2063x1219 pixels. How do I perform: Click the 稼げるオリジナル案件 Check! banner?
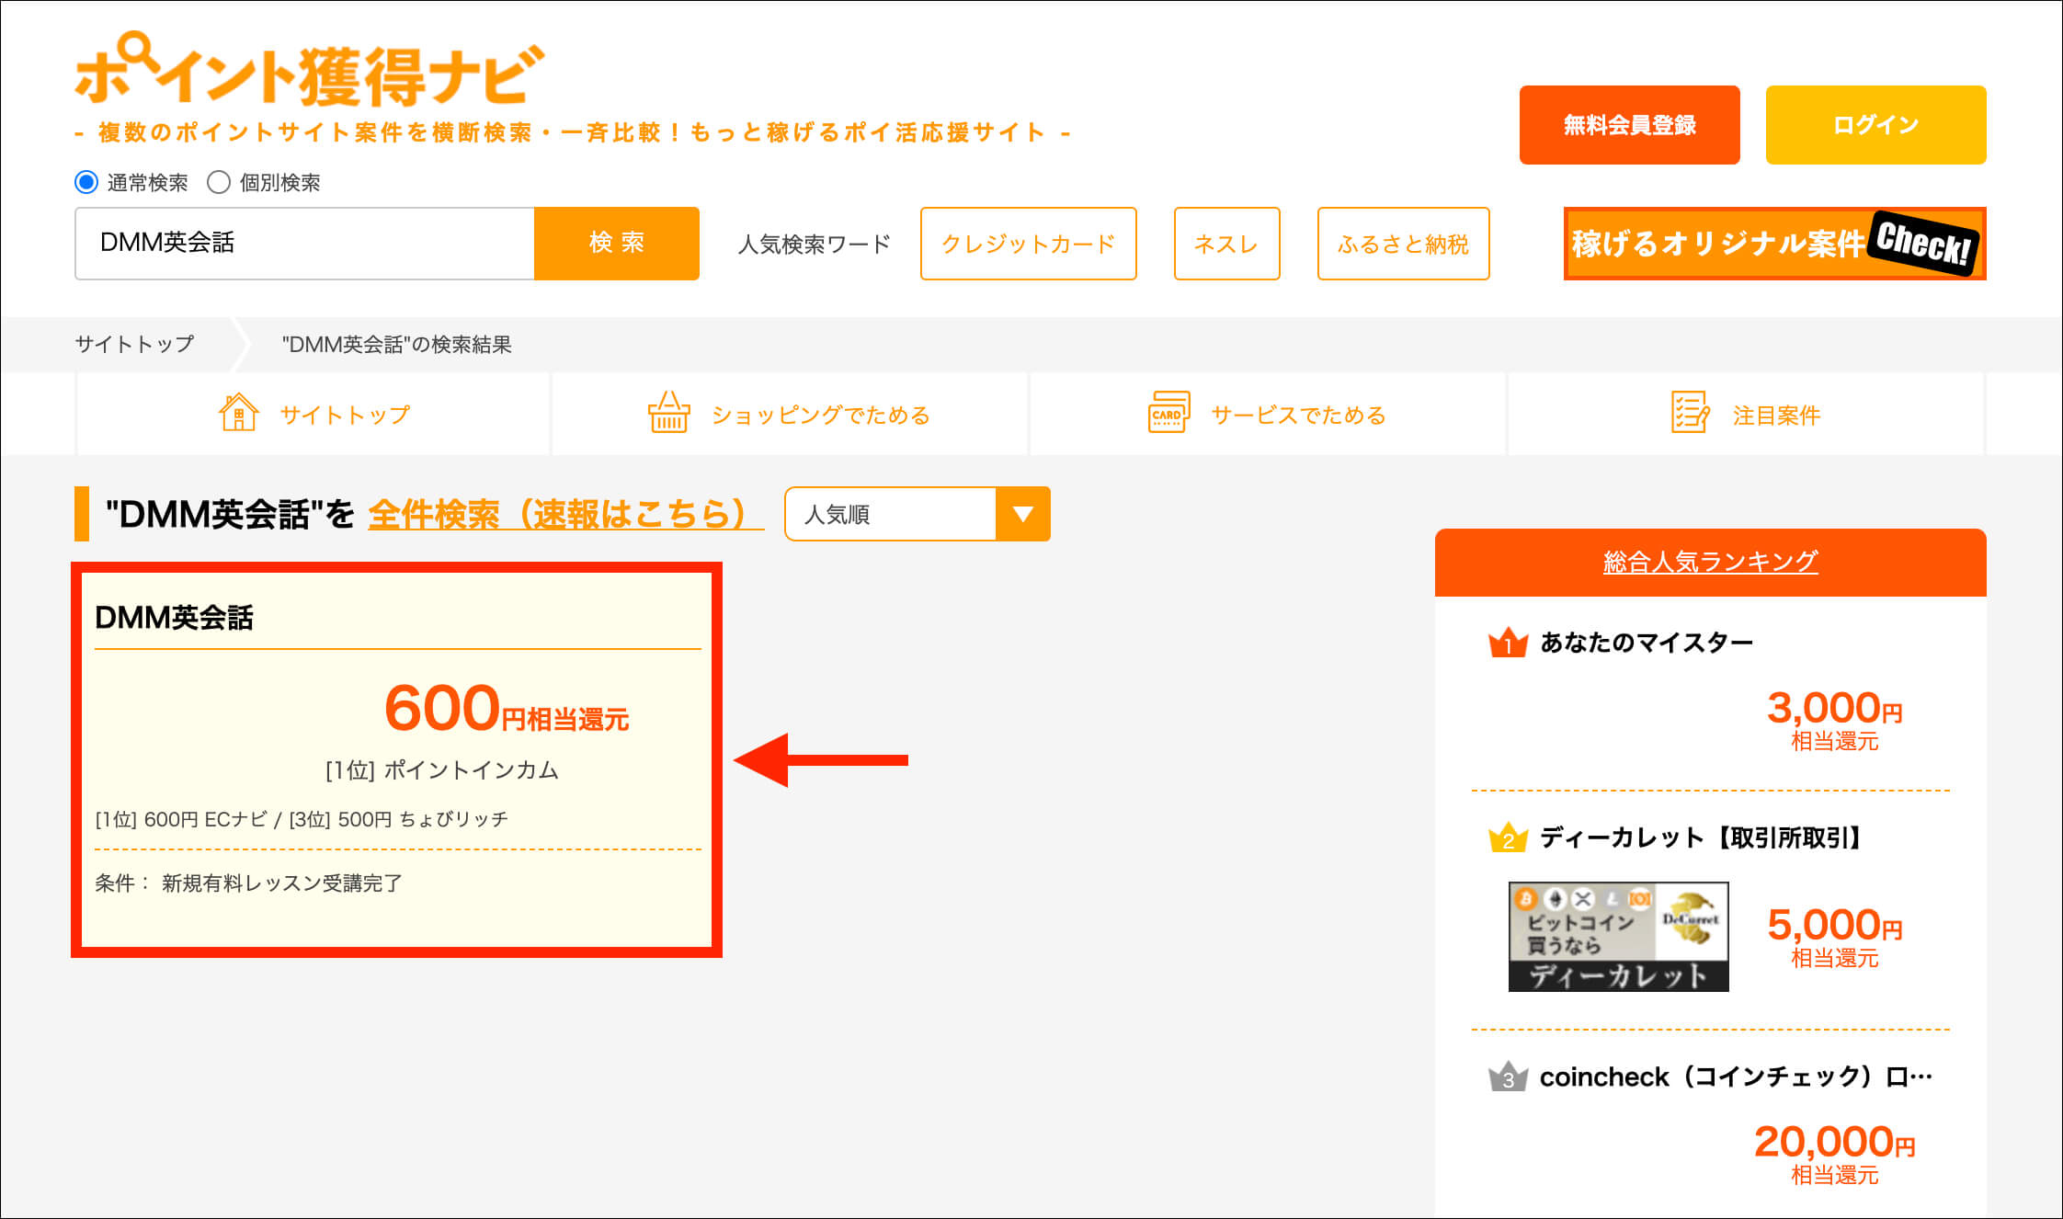point(1774,244)
